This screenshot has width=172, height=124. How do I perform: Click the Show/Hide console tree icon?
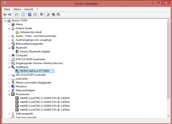16,15
